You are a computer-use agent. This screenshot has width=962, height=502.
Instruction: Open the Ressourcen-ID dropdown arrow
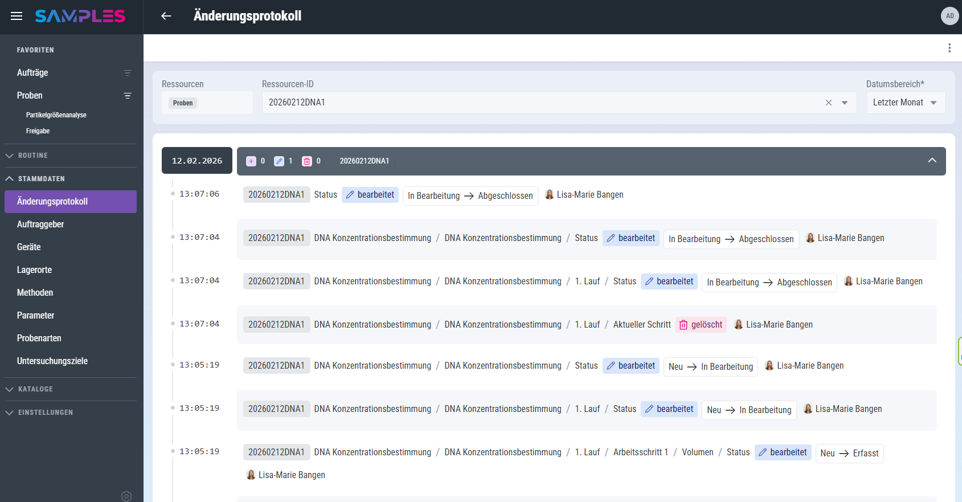tap(845, 103)
